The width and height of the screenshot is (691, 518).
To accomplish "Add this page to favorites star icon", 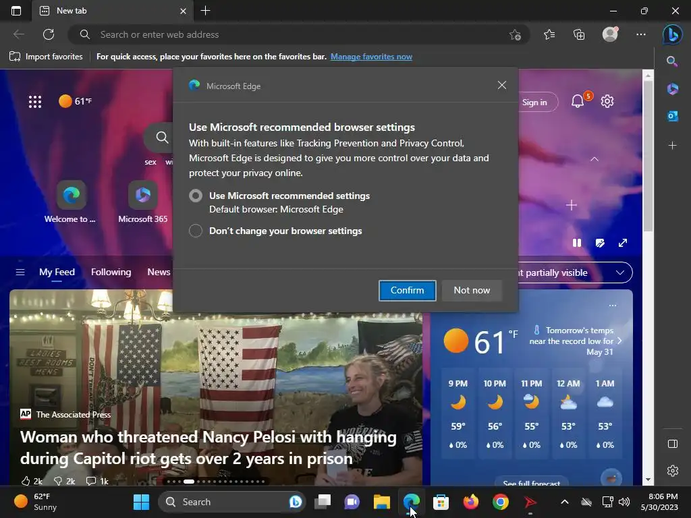I will pos(515,35).
